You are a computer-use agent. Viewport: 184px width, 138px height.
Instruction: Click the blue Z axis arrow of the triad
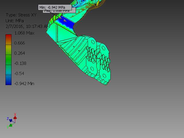point(11,120)
